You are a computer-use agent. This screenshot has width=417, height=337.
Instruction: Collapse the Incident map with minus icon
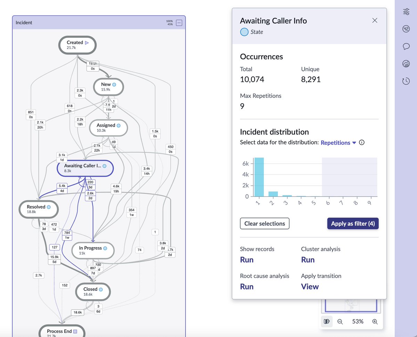179,23
